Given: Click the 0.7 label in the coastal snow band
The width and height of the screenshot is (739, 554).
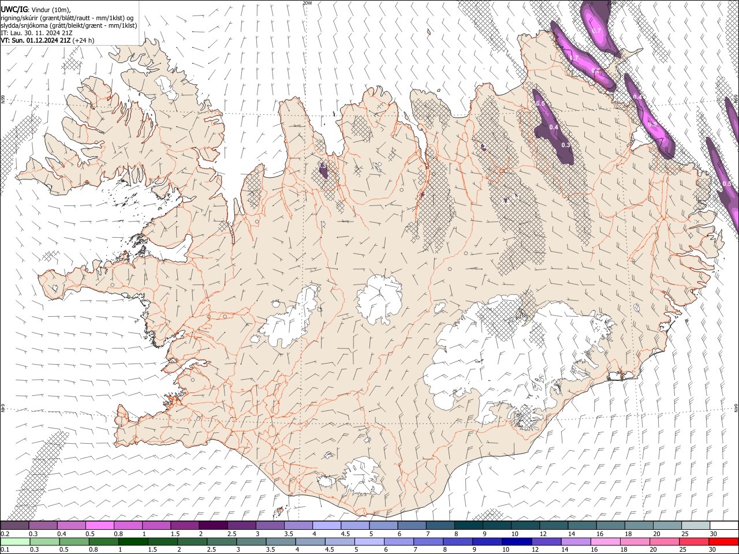Looking at the screenshot, I should (574, 58).
